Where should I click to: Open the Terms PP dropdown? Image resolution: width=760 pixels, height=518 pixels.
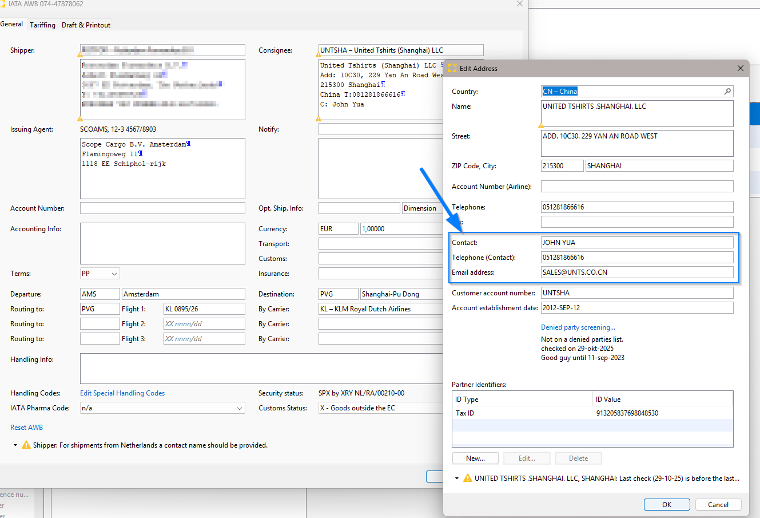coord(114,274)
